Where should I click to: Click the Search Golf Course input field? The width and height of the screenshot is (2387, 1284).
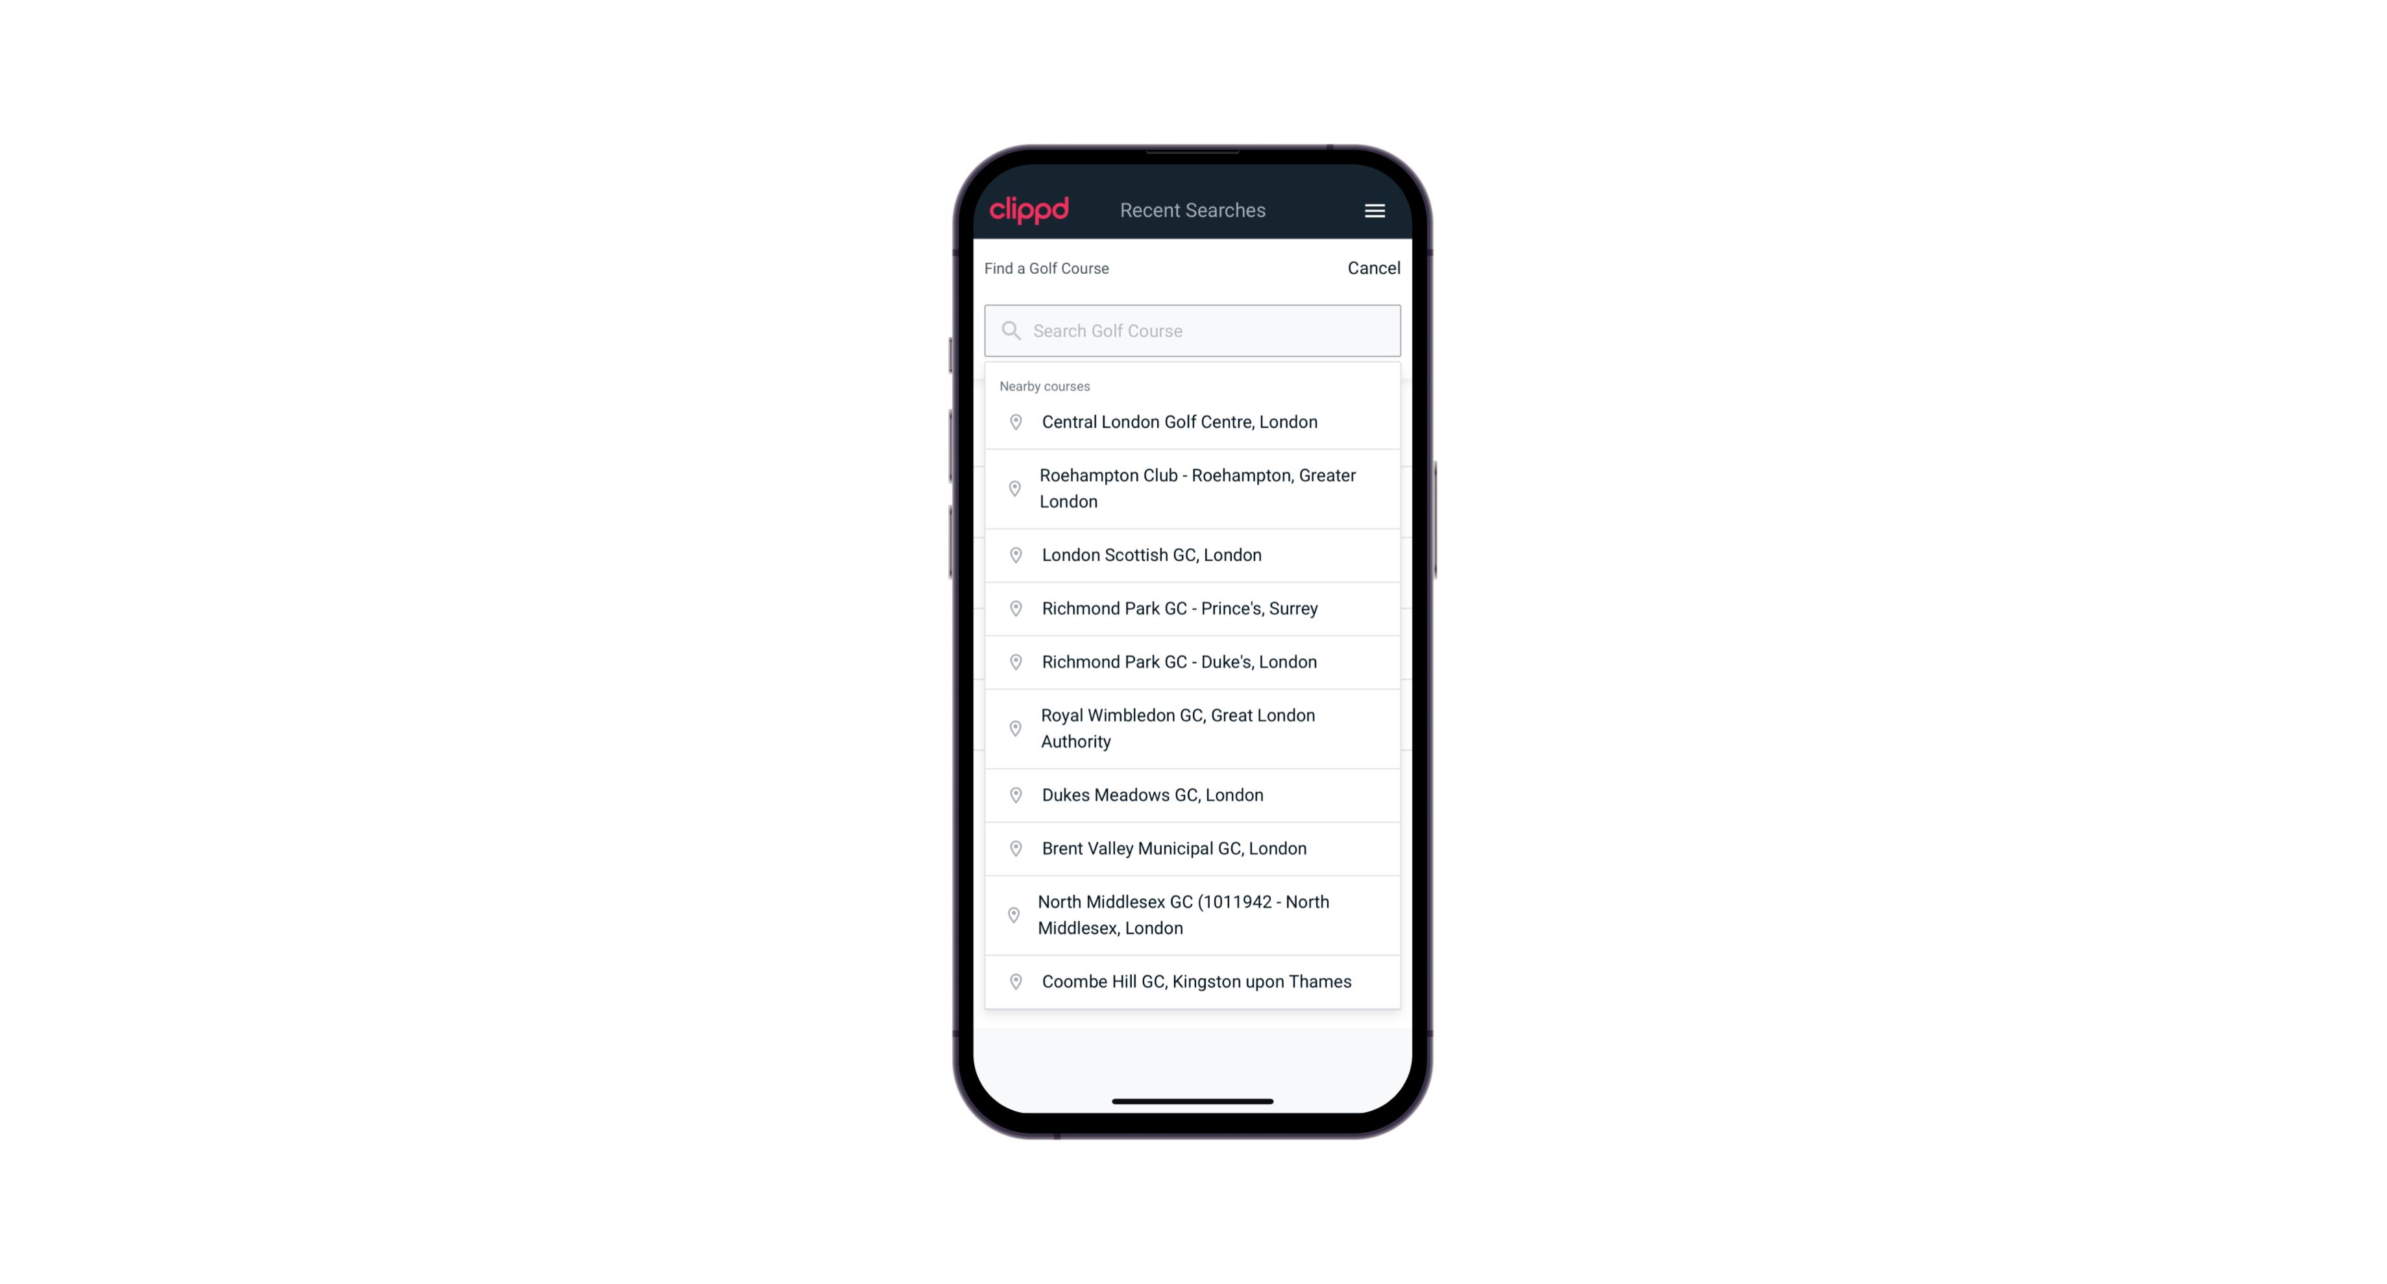1193,330
